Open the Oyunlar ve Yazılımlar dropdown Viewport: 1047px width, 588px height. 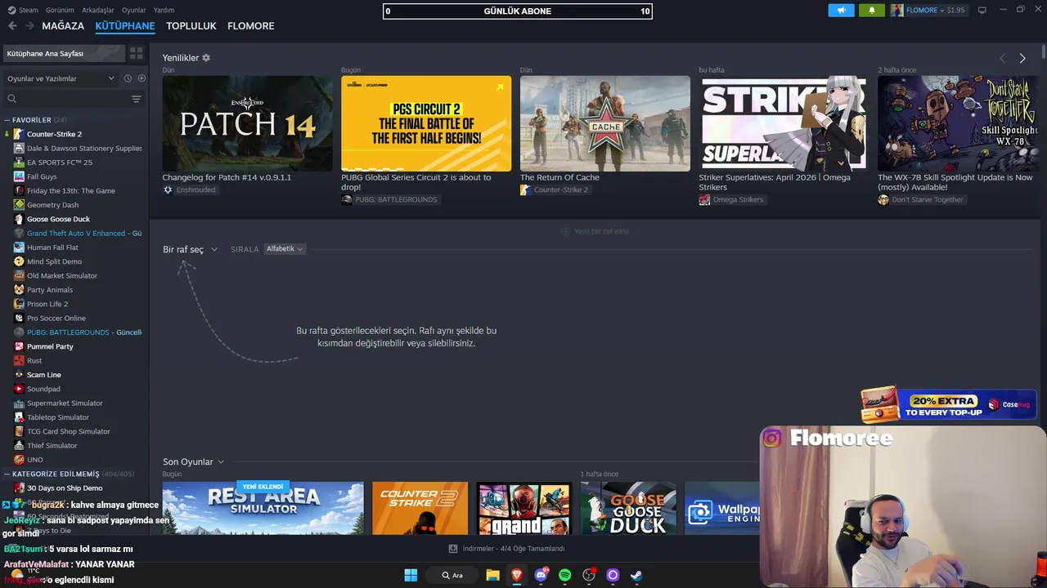pyautogui.click(x=61, y=78)
